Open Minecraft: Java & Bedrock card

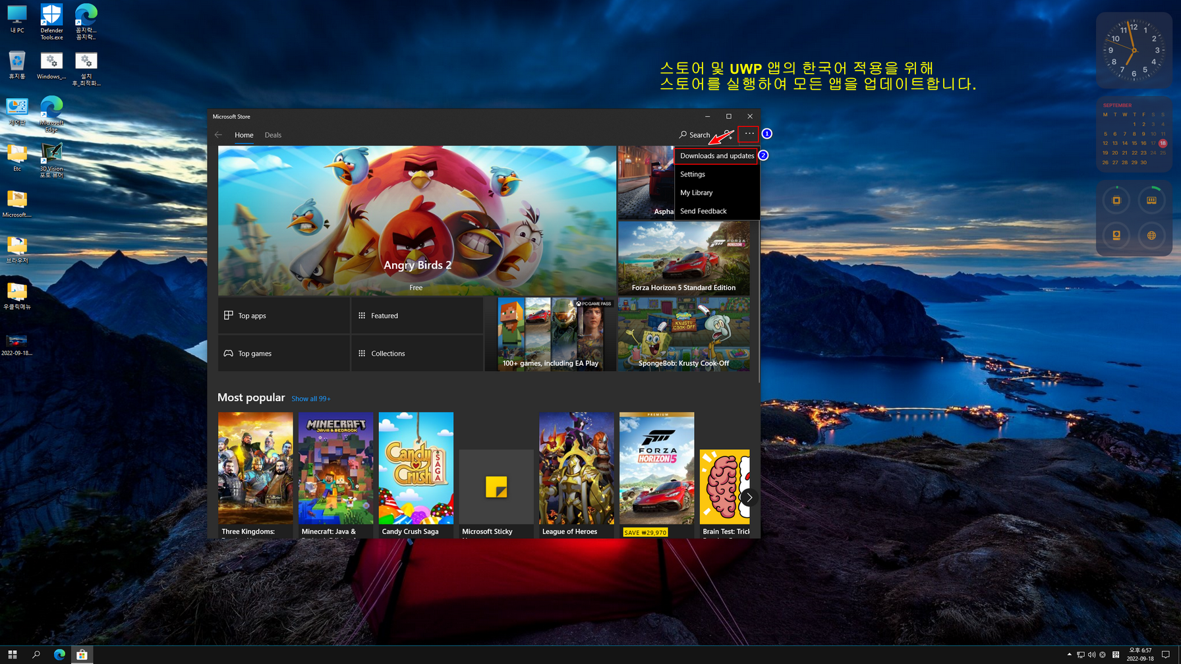coord(335,475)
